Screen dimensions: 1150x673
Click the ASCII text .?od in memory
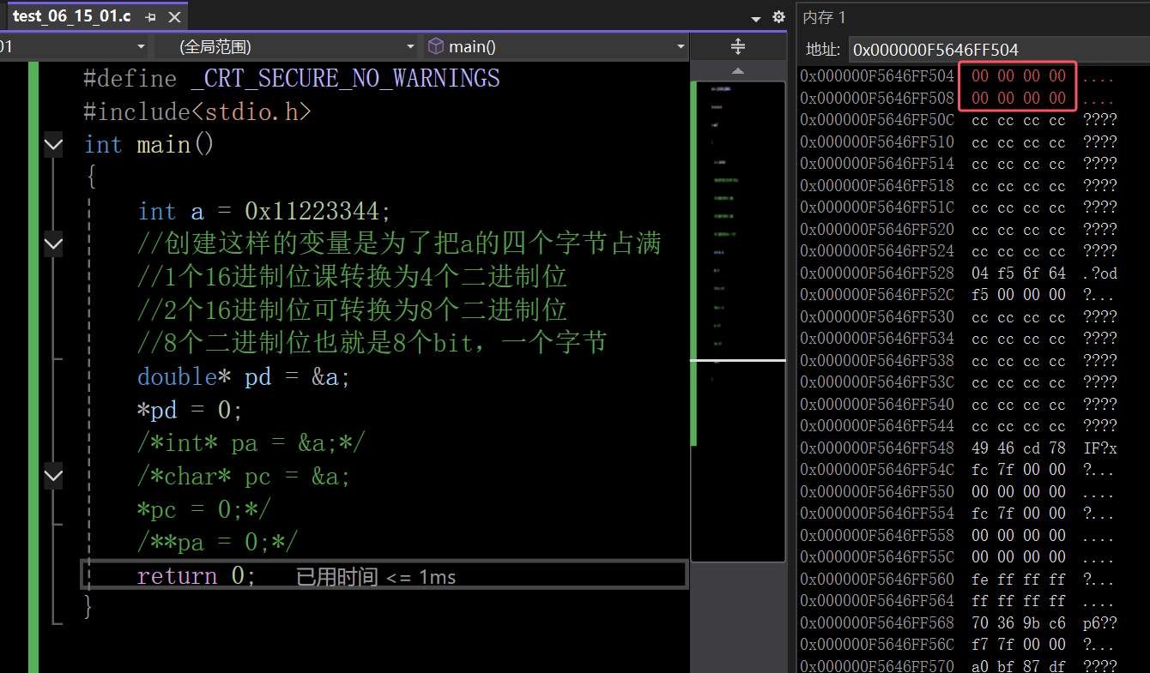1100,273
